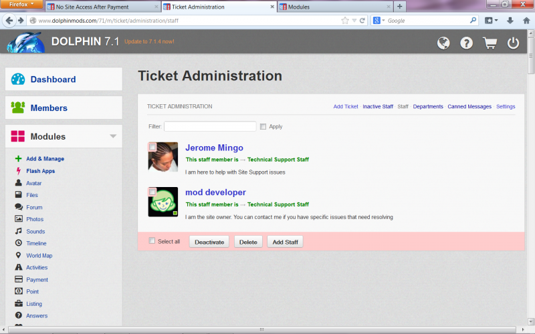
Task: Click Jerome Mingo's photo thumbnail
Action: (x=163, y=157)
